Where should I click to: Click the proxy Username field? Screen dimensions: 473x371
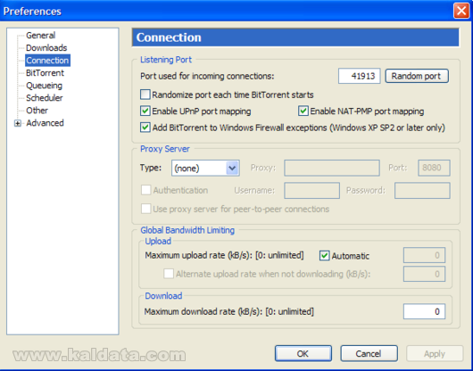311,191
